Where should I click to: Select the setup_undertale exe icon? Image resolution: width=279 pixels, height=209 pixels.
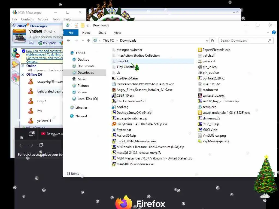coord(200,113)
